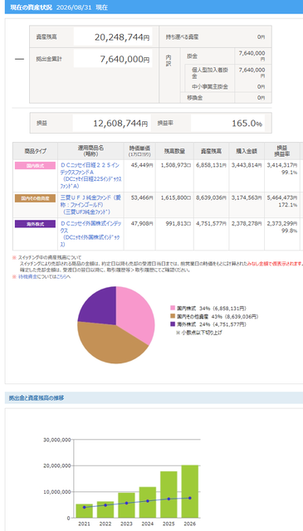Open the DCニッセイ日経225インデックスファンドA fund link
Screen dimensions: 303x531
tap(90, 175)
